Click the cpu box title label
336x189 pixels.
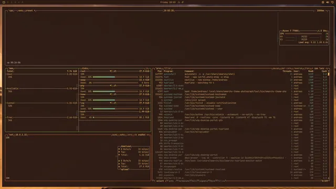[12, 10]
